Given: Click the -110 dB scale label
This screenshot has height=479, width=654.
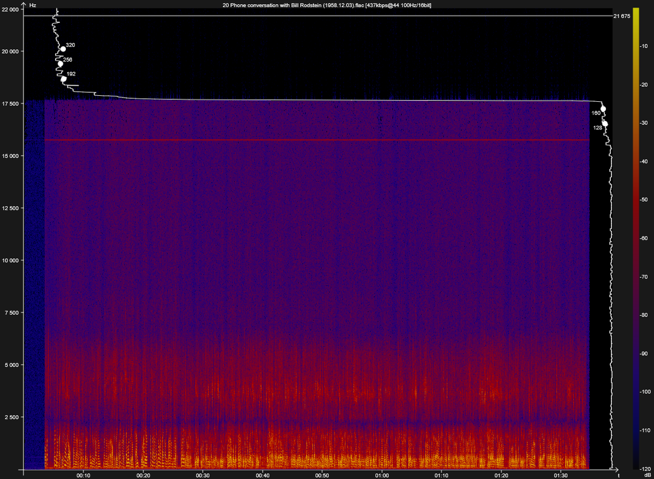Looking at the screenshot, I should pyautogui.click(x=645, y=431).
